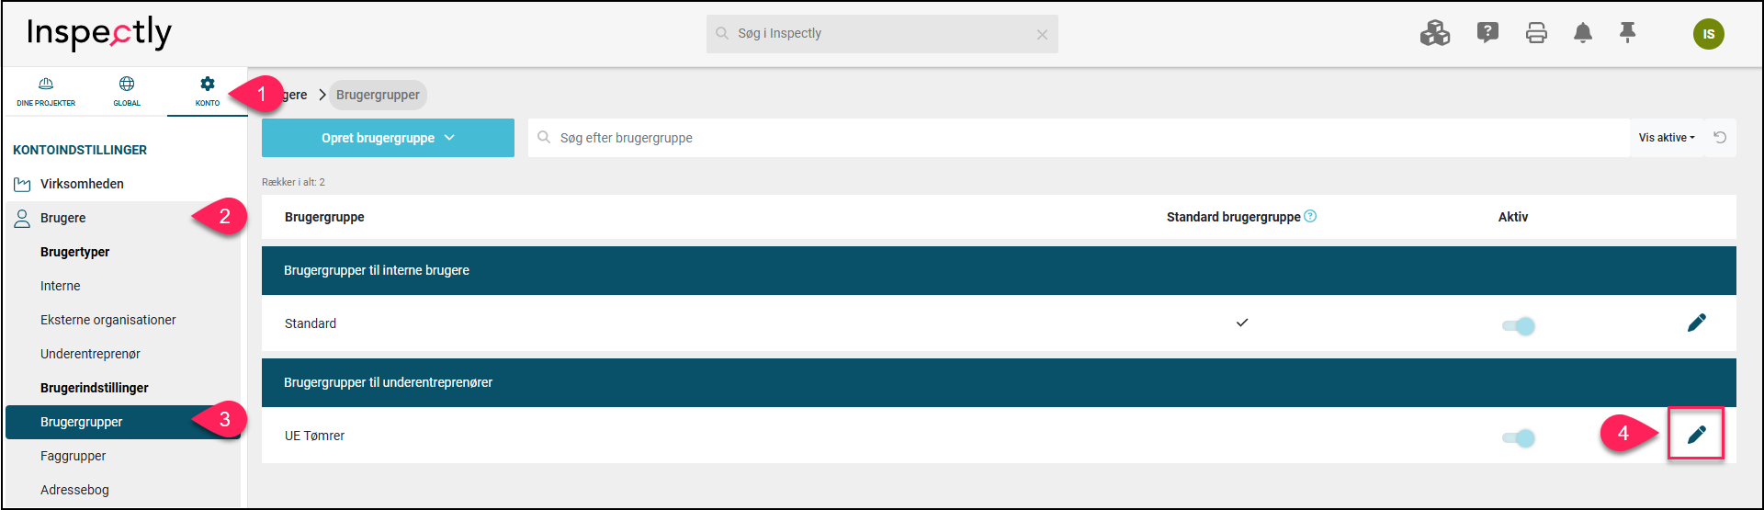Screen dimensions: 1764x510
Task: Toggle the Aktiv switch for UE Tømrer
Action: (x=1519, y=437)
